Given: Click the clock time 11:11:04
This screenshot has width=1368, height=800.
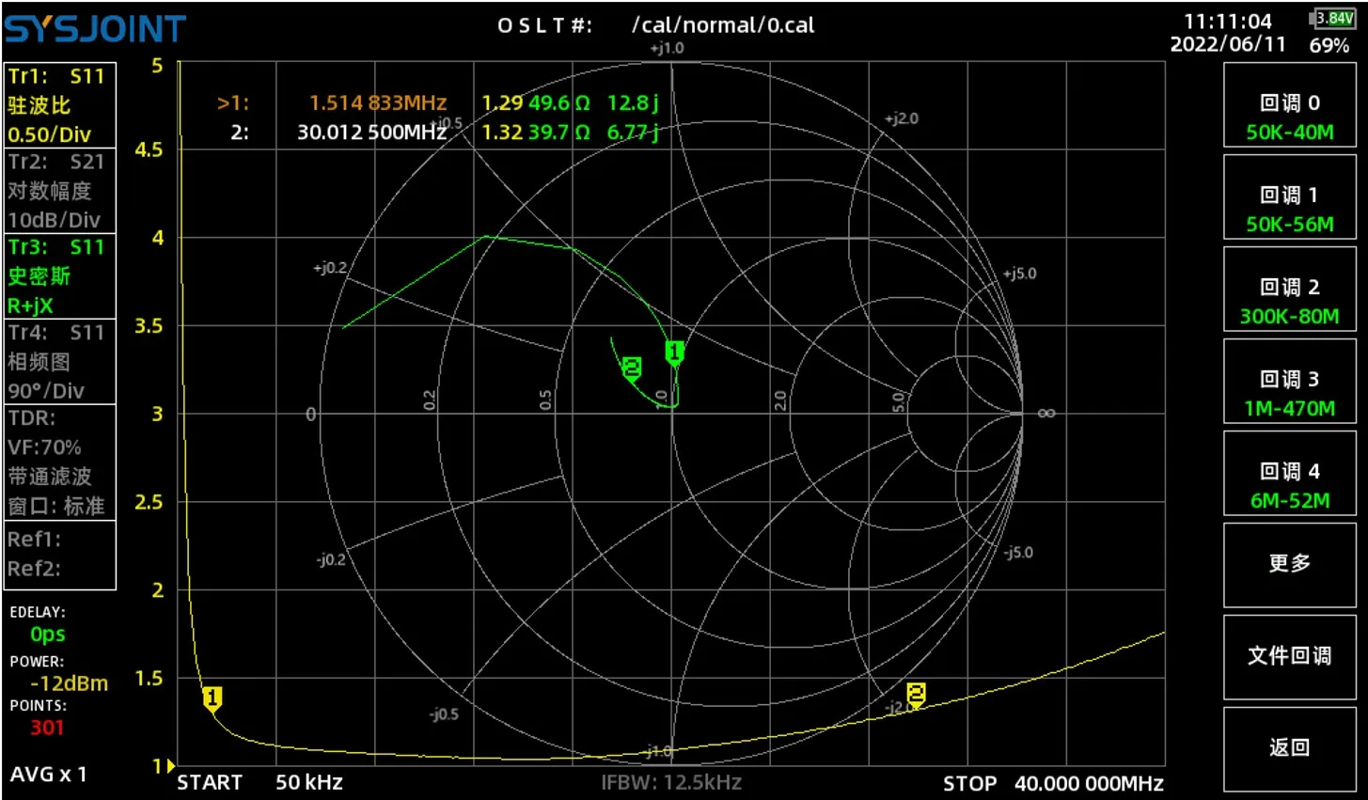Looking at the screenshot, I should click(1228, 21).
